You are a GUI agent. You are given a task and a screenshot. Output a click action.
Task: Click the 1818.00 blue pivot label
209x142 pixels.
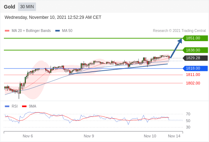tap(195, 68)
